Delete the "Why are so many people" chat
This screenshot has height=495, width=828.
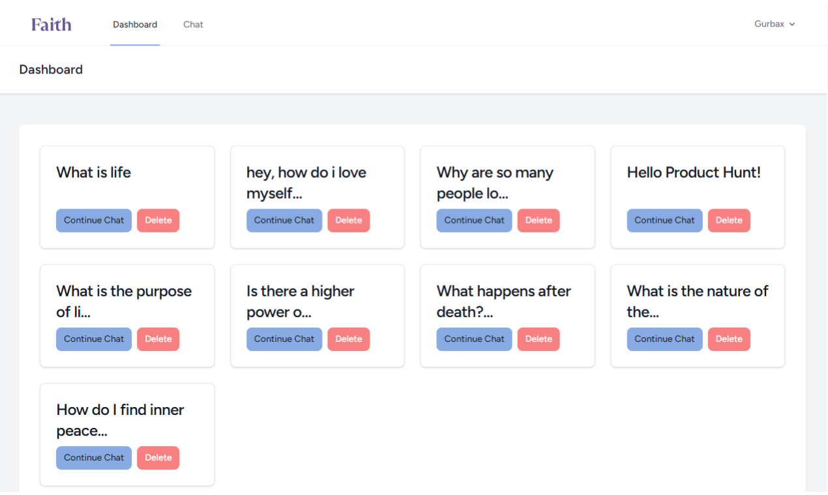coord(539,220)
